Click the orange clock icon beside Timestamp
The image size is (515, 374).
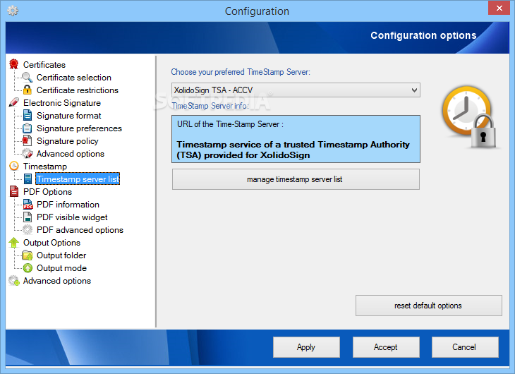pos(14,166)
